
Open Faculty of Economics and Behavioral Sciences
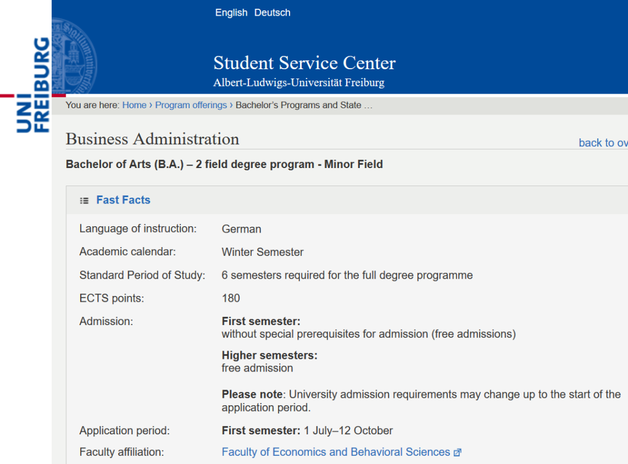point(336,452)
